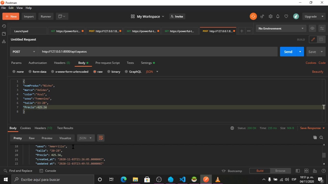Copy response body to clipboard

click(x=315, y=137)
